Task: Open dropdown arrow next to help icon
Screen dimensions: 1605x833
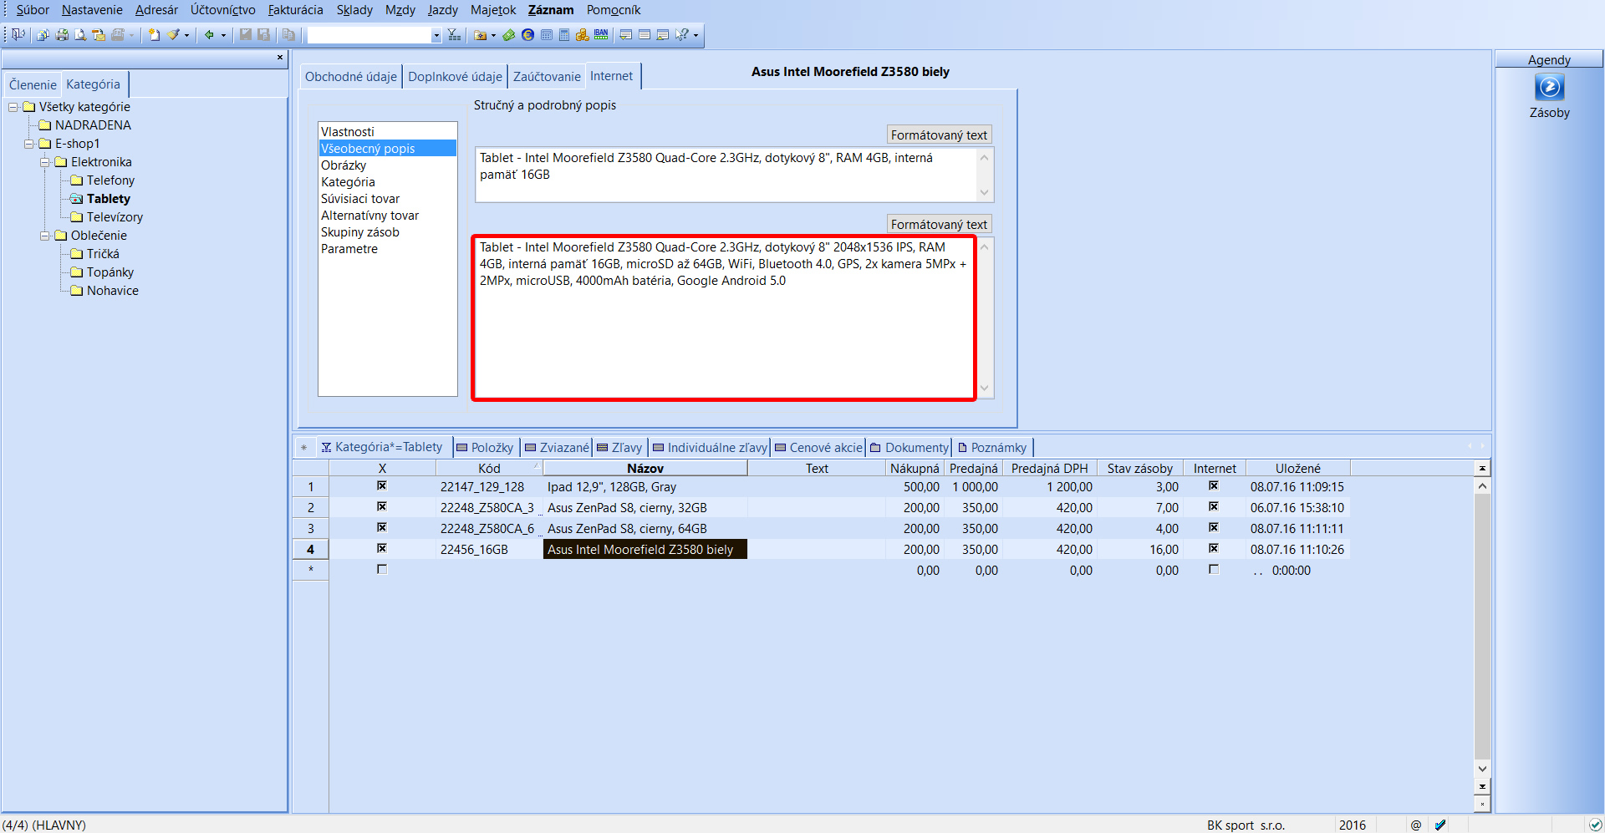Action: (695, 35)
